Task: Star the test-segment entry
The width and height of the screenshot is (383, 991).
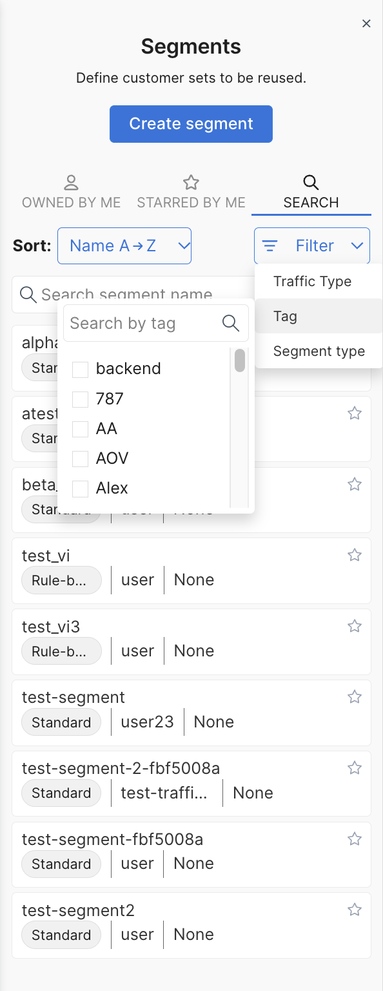Action: 355,697
